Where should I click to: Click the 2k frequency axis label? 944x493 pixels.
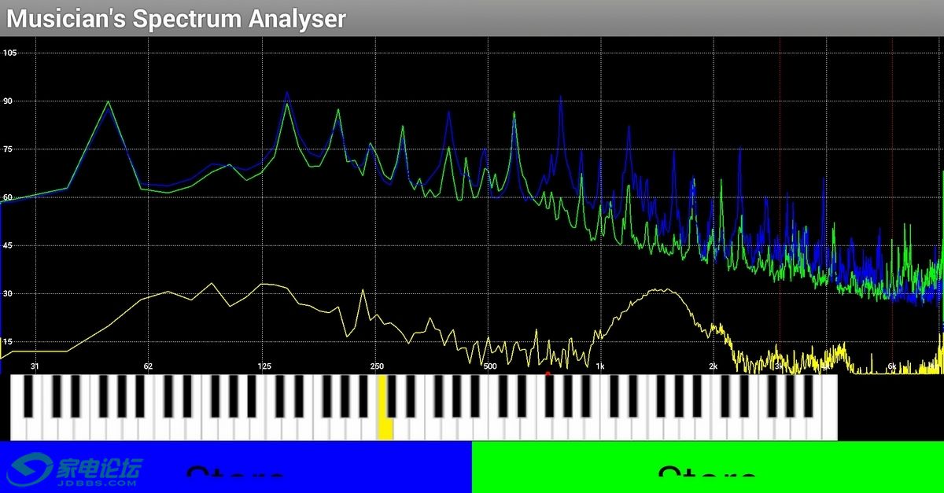(x=713, y=366)
